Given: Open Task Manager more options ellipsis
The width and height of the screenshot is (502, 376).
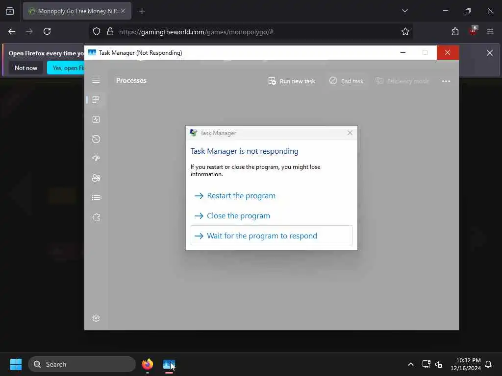Looking at the screenshot, I should coord(446,81).
